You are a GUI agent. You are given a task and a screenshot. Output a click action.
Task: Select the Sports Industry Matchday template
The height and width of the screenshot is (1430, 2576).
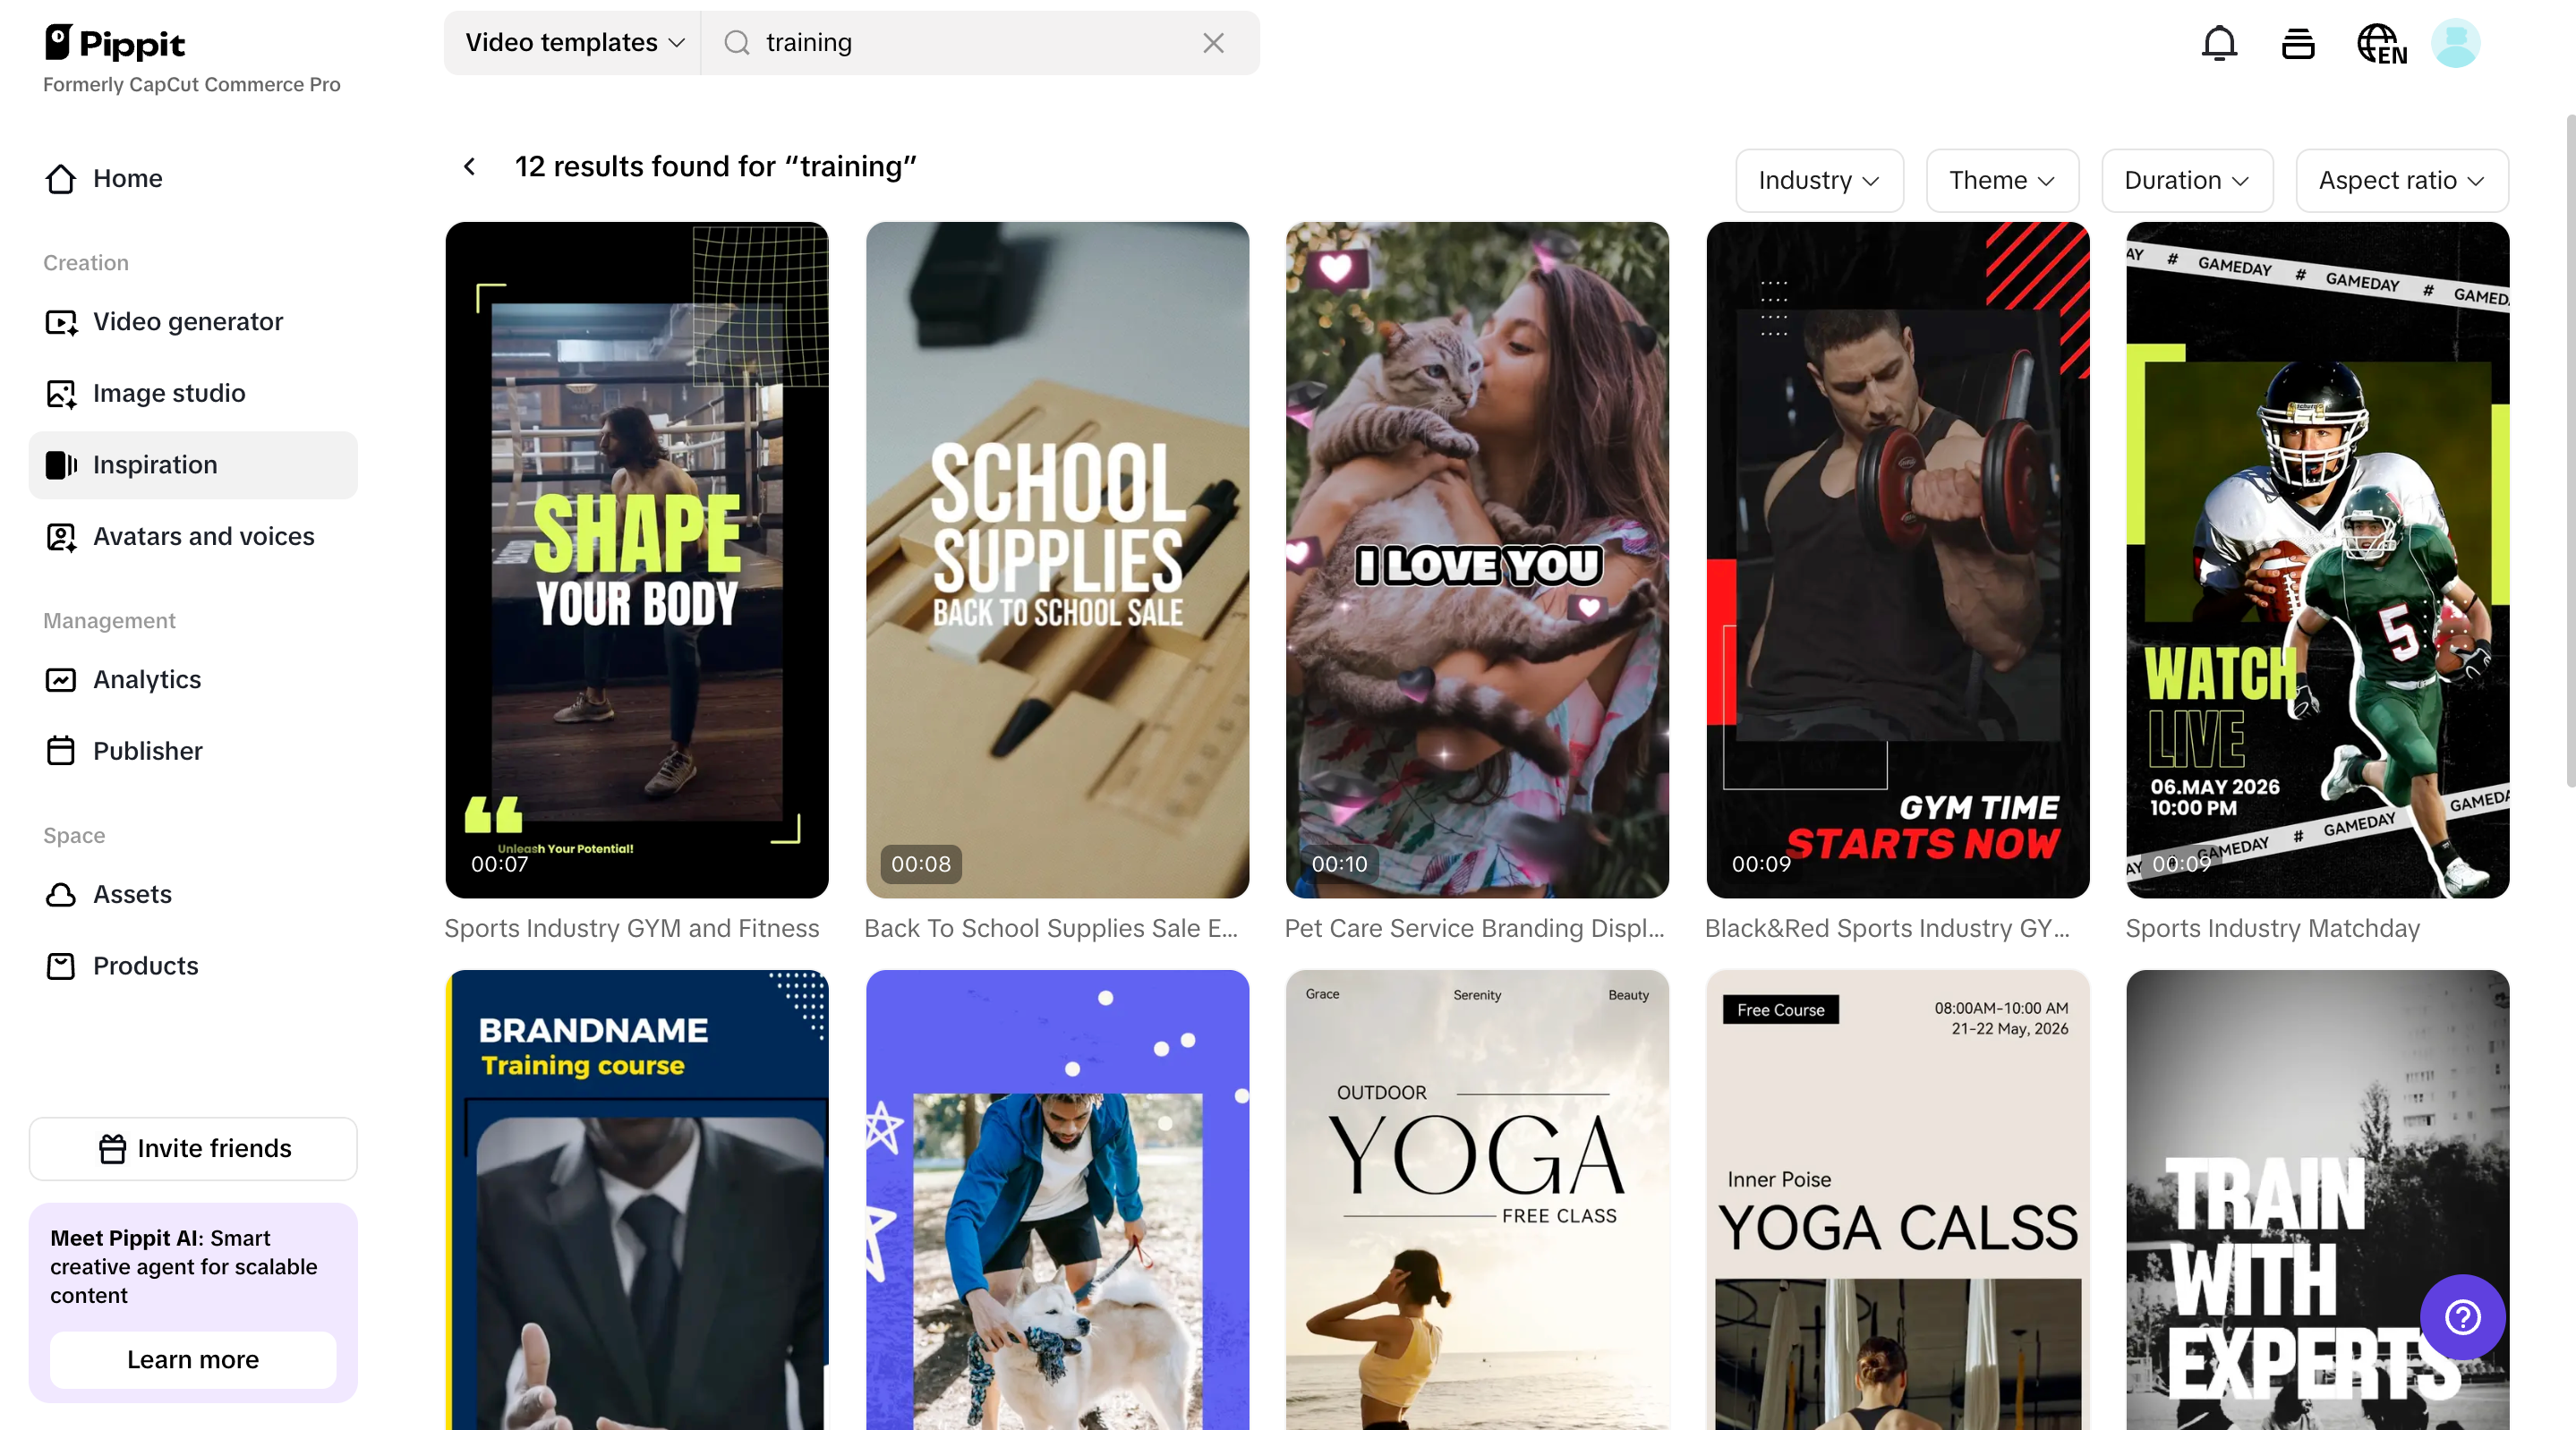point(2316,560)
